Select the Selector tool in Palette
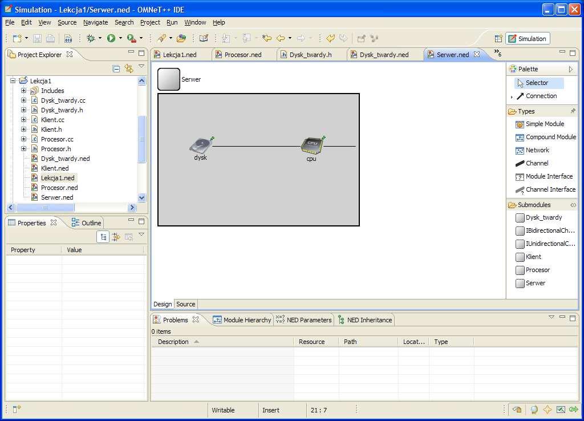This screenshot has height=421, width=584. pyautogui.click(x=539, y=83)
